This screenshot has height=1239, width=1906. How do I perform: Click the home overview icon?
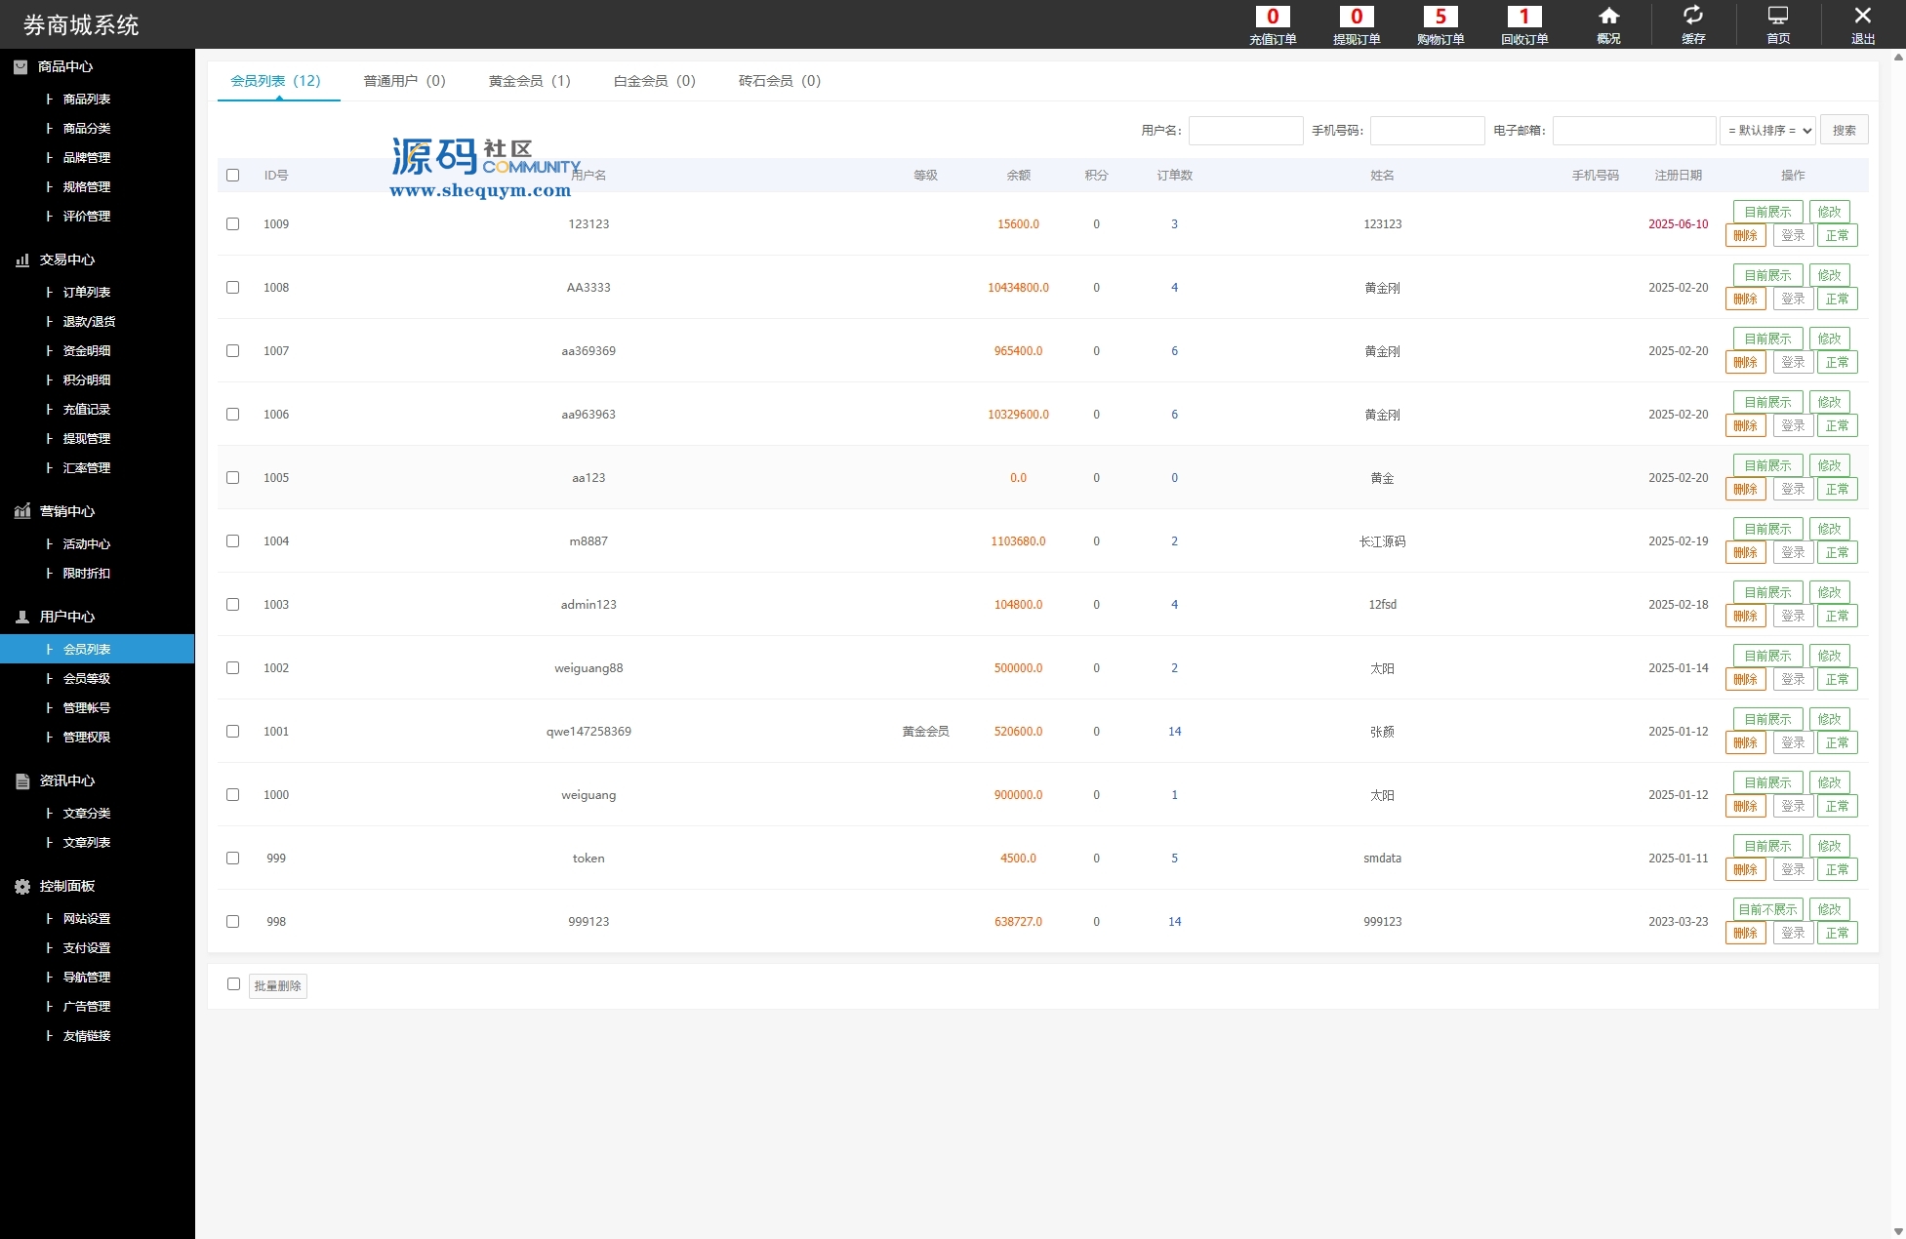click(1608, 17)
